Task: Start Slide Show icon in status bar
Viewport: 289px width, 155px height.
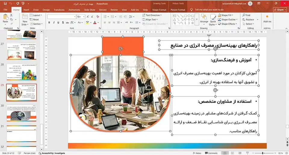Action: pyautogui.click(x=247, y=153)
